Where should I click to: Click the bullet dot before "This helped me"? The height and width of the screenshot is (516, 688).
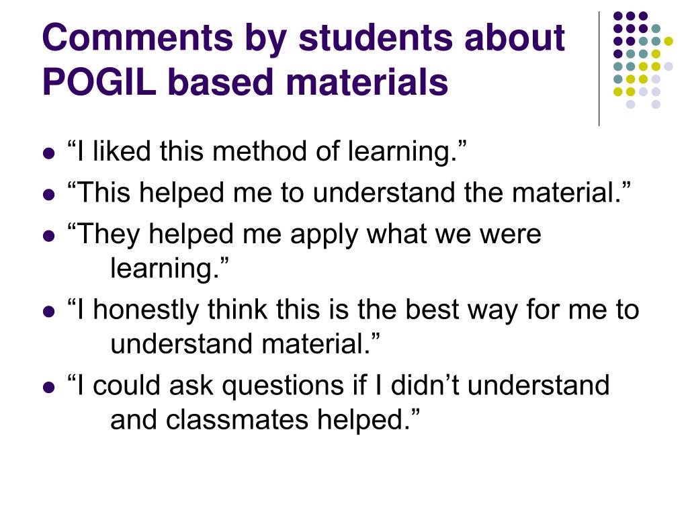tap(49, 195)
